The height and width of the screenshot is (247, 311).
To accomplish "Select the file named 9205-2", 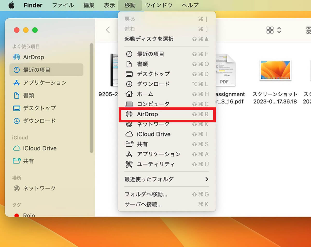I will tap(108, 94).
